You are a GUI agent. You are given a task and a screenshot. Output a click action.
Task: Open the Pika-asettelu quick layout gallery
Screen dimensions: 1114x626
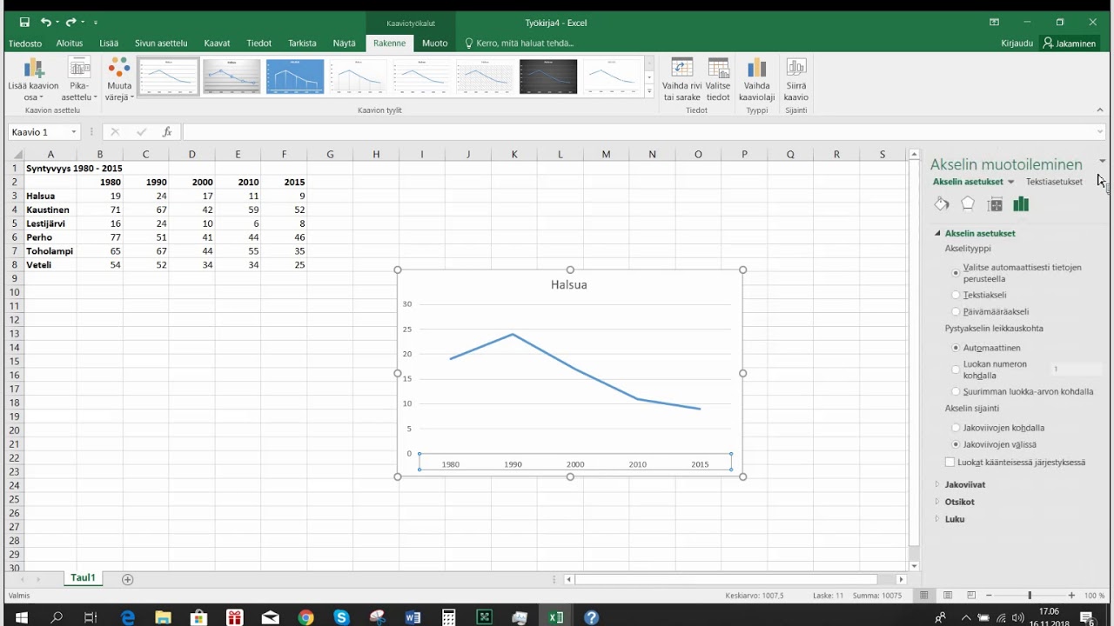pos(79,80)
